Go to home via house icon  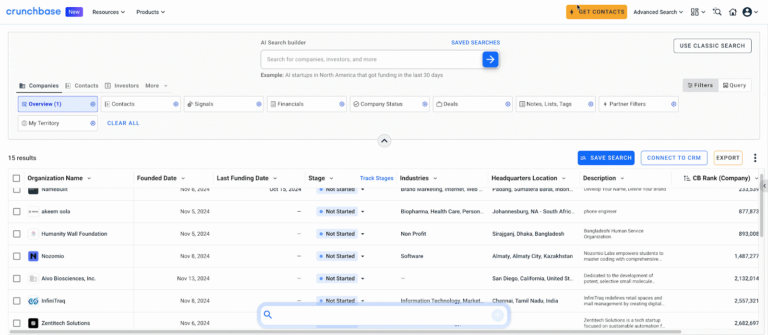(733, 12)
